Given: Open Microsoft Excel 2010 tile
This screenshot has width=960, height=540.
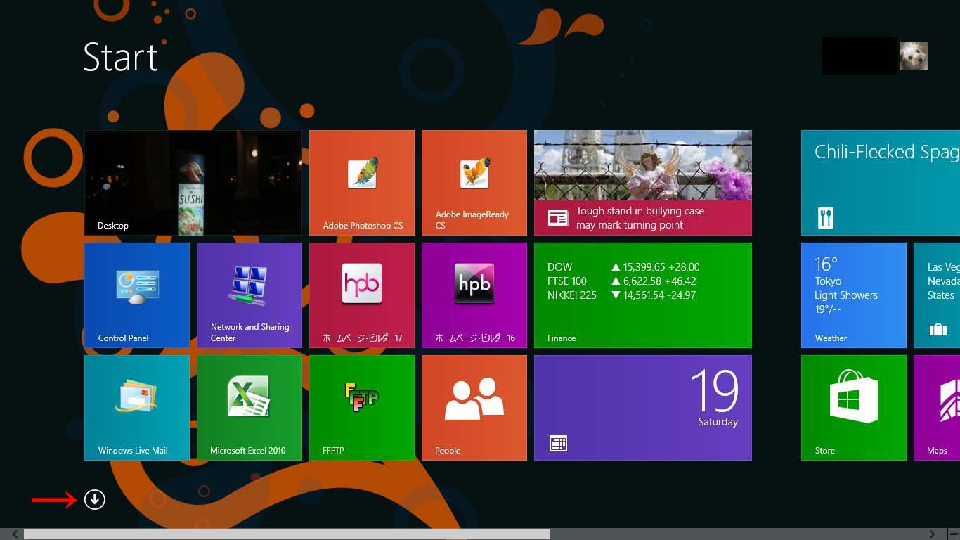Looking at the screenshot, I should pos(249,408).
